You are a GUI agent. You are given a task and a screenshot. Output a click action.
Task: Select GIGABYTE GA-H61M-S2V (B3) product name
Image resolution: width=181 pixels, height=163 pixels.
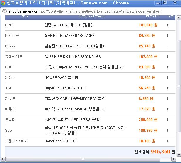pos(70,36)
